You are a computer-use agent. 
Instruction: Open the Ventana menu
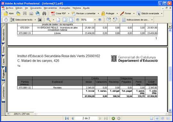pyautogui.click(x=77, y=8)
